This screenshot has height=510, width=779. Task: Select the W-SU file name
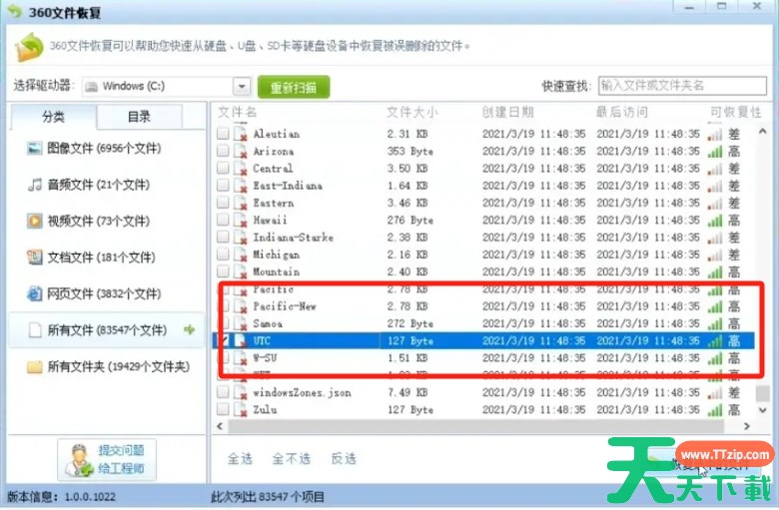click(265, 357)
